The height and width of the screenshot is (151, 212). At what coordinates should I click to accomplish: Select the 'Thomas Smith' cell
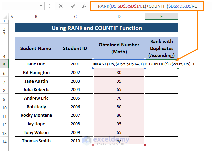[x=36, y=141]
